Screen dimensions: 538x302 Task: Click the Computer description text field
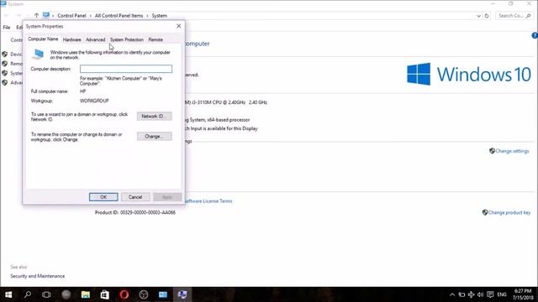pyautogui.click(x=126, y=69)
